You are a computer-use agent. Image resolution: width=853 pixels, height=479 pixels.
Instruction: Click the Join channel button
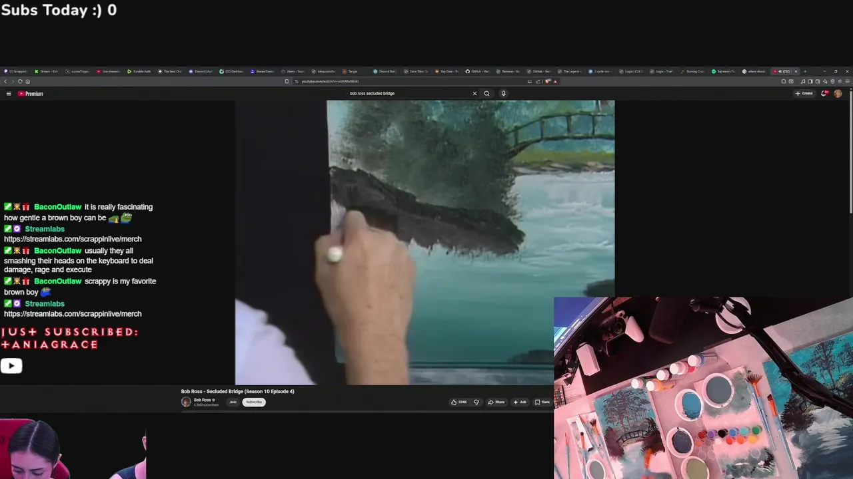click(233, 402)
